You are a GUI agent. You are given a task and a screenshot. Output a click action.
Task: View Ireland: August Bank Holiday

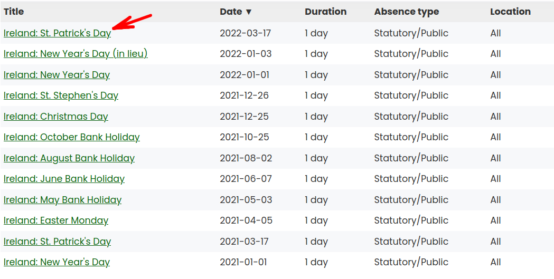click(x=69, y=158)
